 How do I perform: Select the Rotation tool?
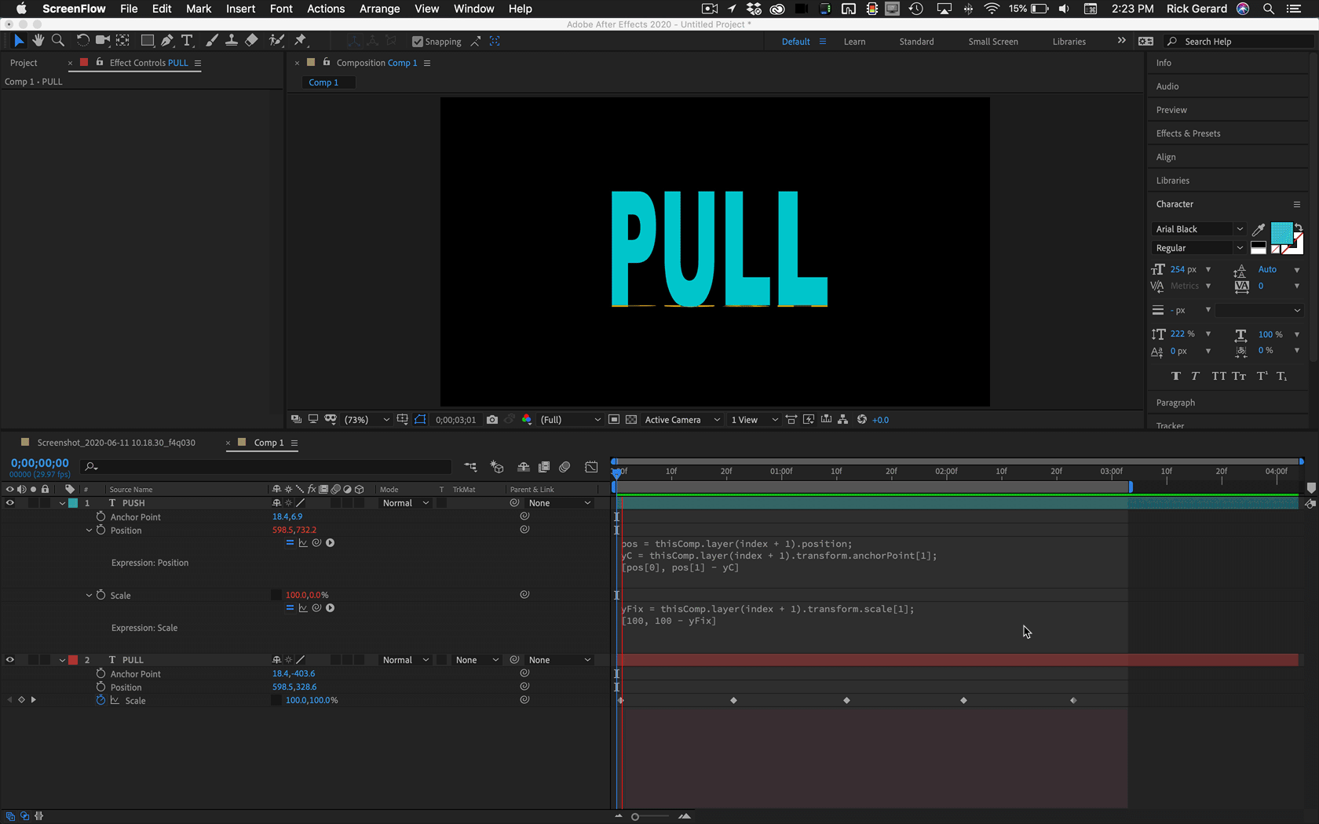click(82, 41)
